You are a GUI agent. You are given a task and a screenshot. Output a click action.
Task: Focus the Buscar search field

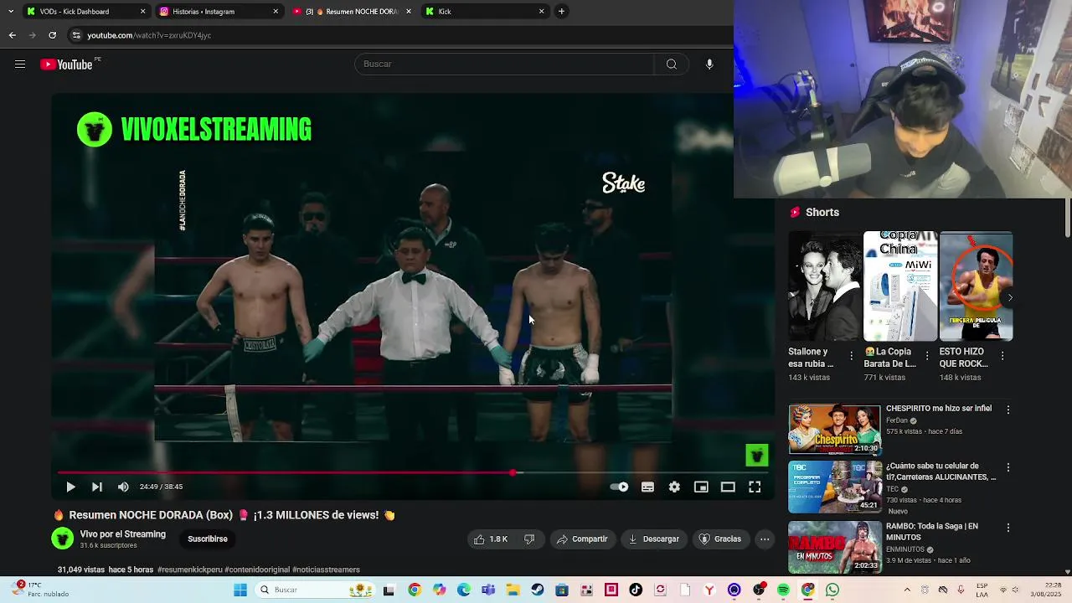(504, 64)
